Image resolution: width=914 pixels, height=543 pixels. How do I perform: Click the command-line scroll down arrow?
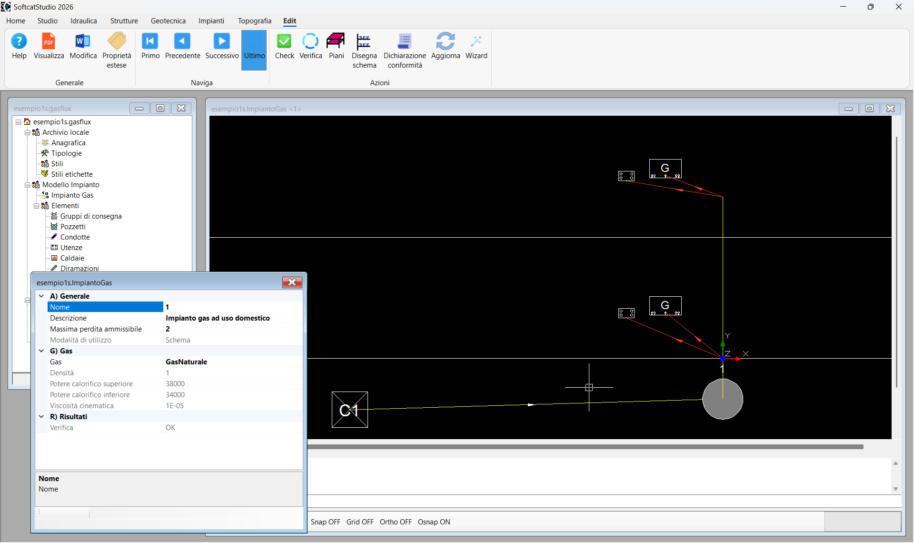pyautogui.click(x=895, y=489)
